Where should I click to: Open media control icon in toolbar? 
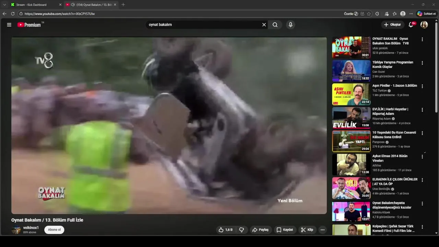tap(387, 14)
